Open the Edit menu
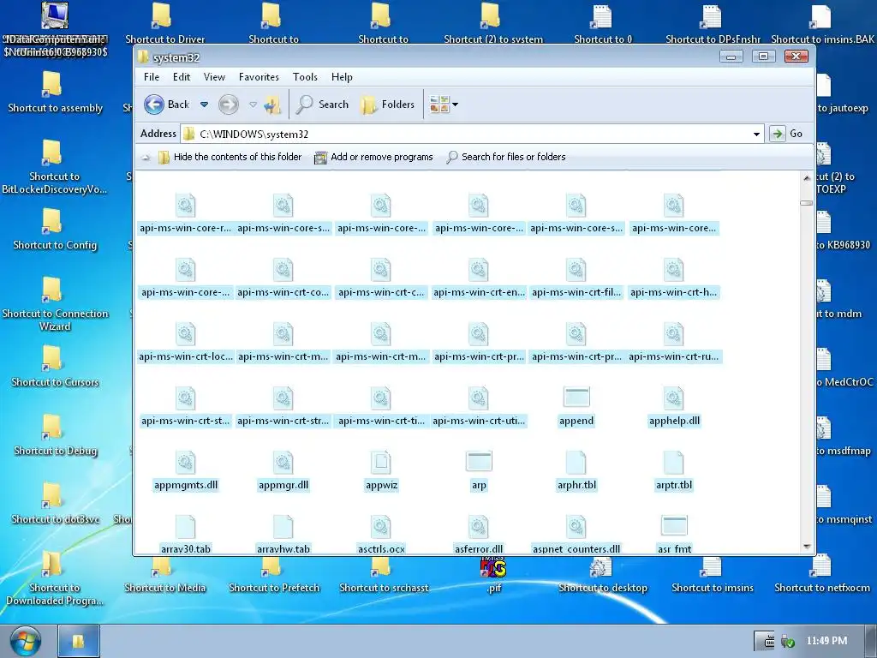877x658 pixels. 182,76
